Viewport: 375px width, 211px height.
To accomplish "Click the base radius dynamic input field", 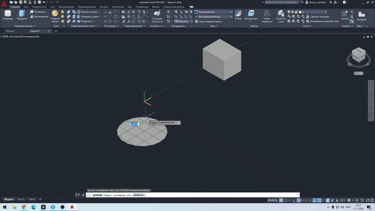I will pos(134,124).
